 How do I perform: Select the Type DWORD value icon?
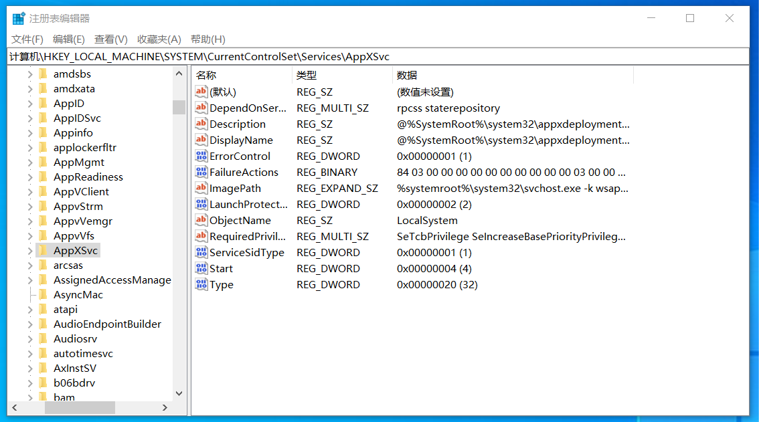(x=201, y=284)
